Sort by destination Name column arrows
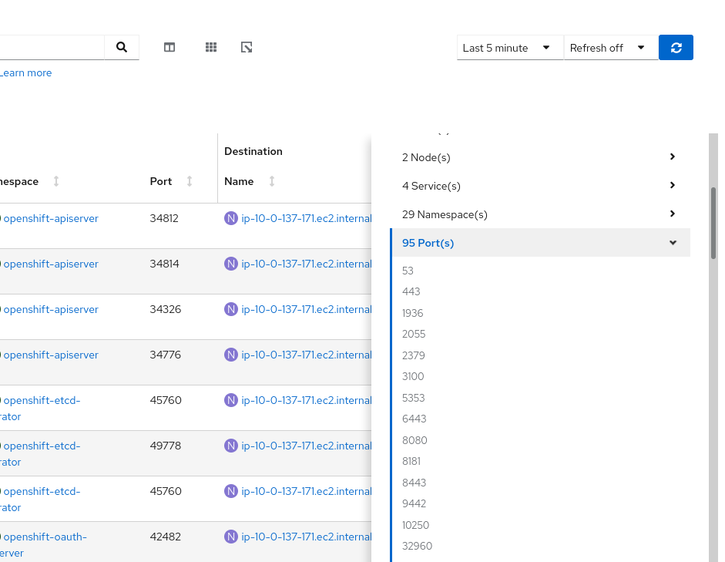 pyautogui.click(x=271, y=181)
